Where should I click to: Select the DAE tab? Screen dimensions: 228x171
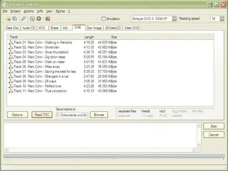[78, 27]
